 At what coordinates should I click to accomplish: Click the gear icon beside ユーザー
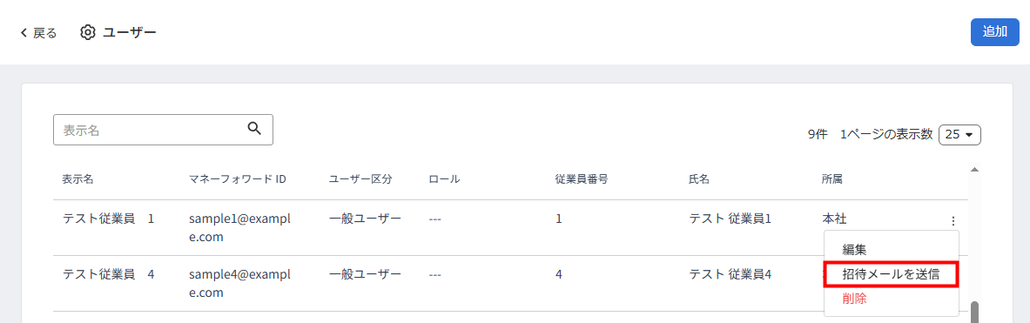click(88, 32)
